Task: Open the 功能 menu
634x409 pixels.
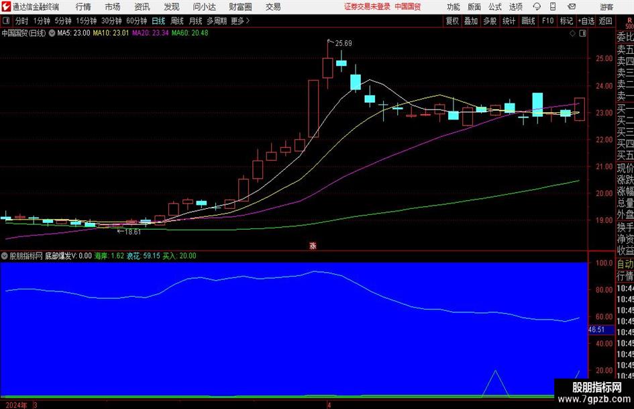Action: point(454,7)
